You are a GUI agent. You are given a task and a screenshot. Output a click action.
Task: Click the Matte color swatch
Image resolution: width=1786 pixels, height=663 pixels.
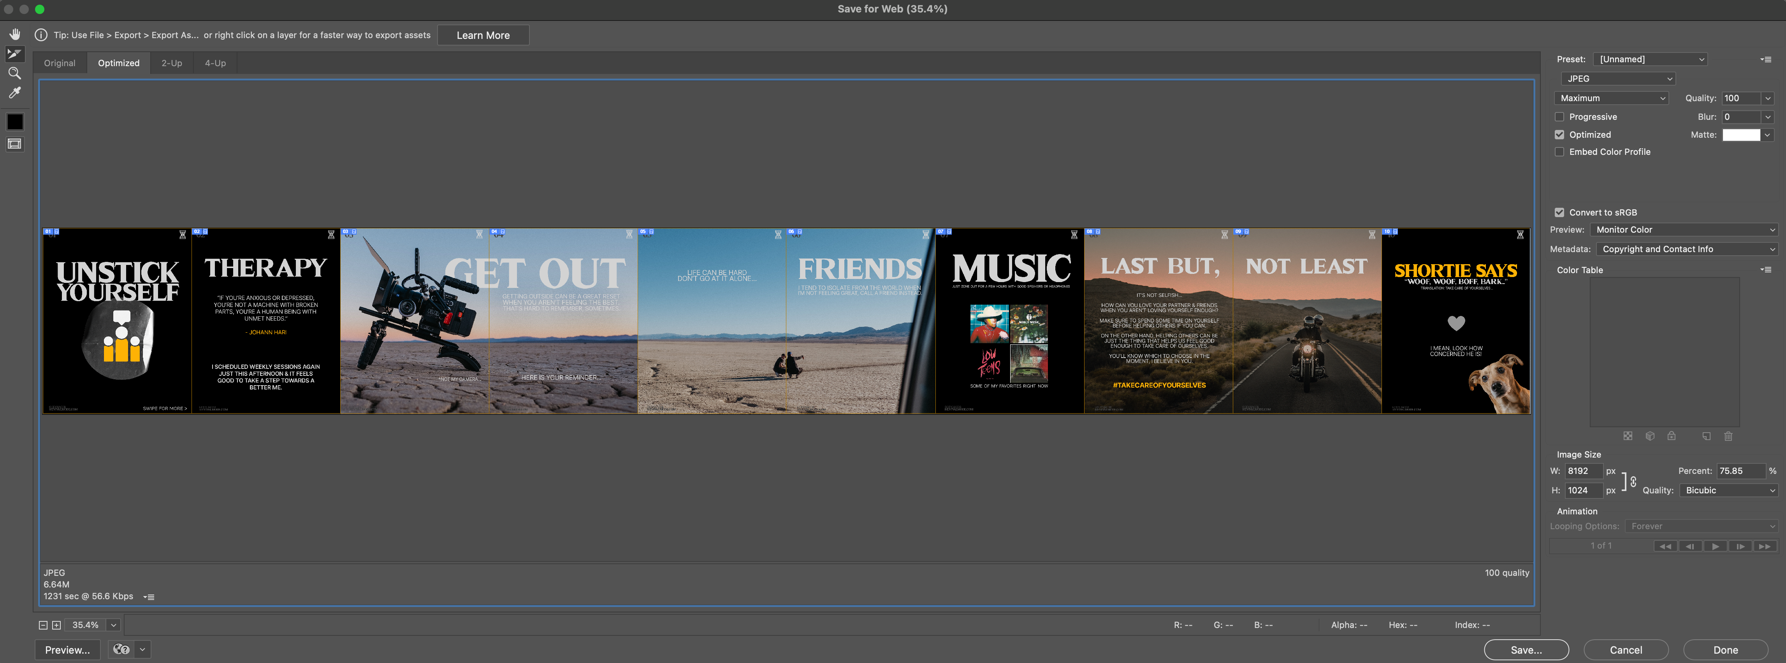(1740, 135)
